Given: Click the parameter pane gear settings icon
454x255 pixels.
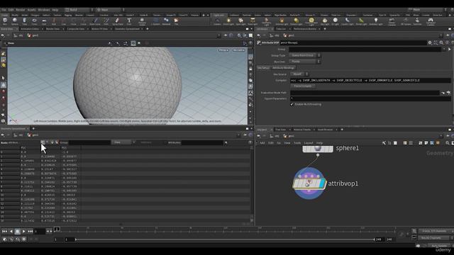Looking at the screenshot, I should pos(430,42).
